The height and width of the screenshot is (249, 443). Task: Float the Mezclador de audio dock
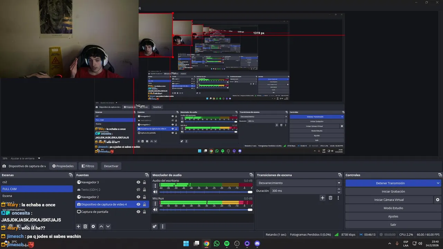(x=251, y=175)
